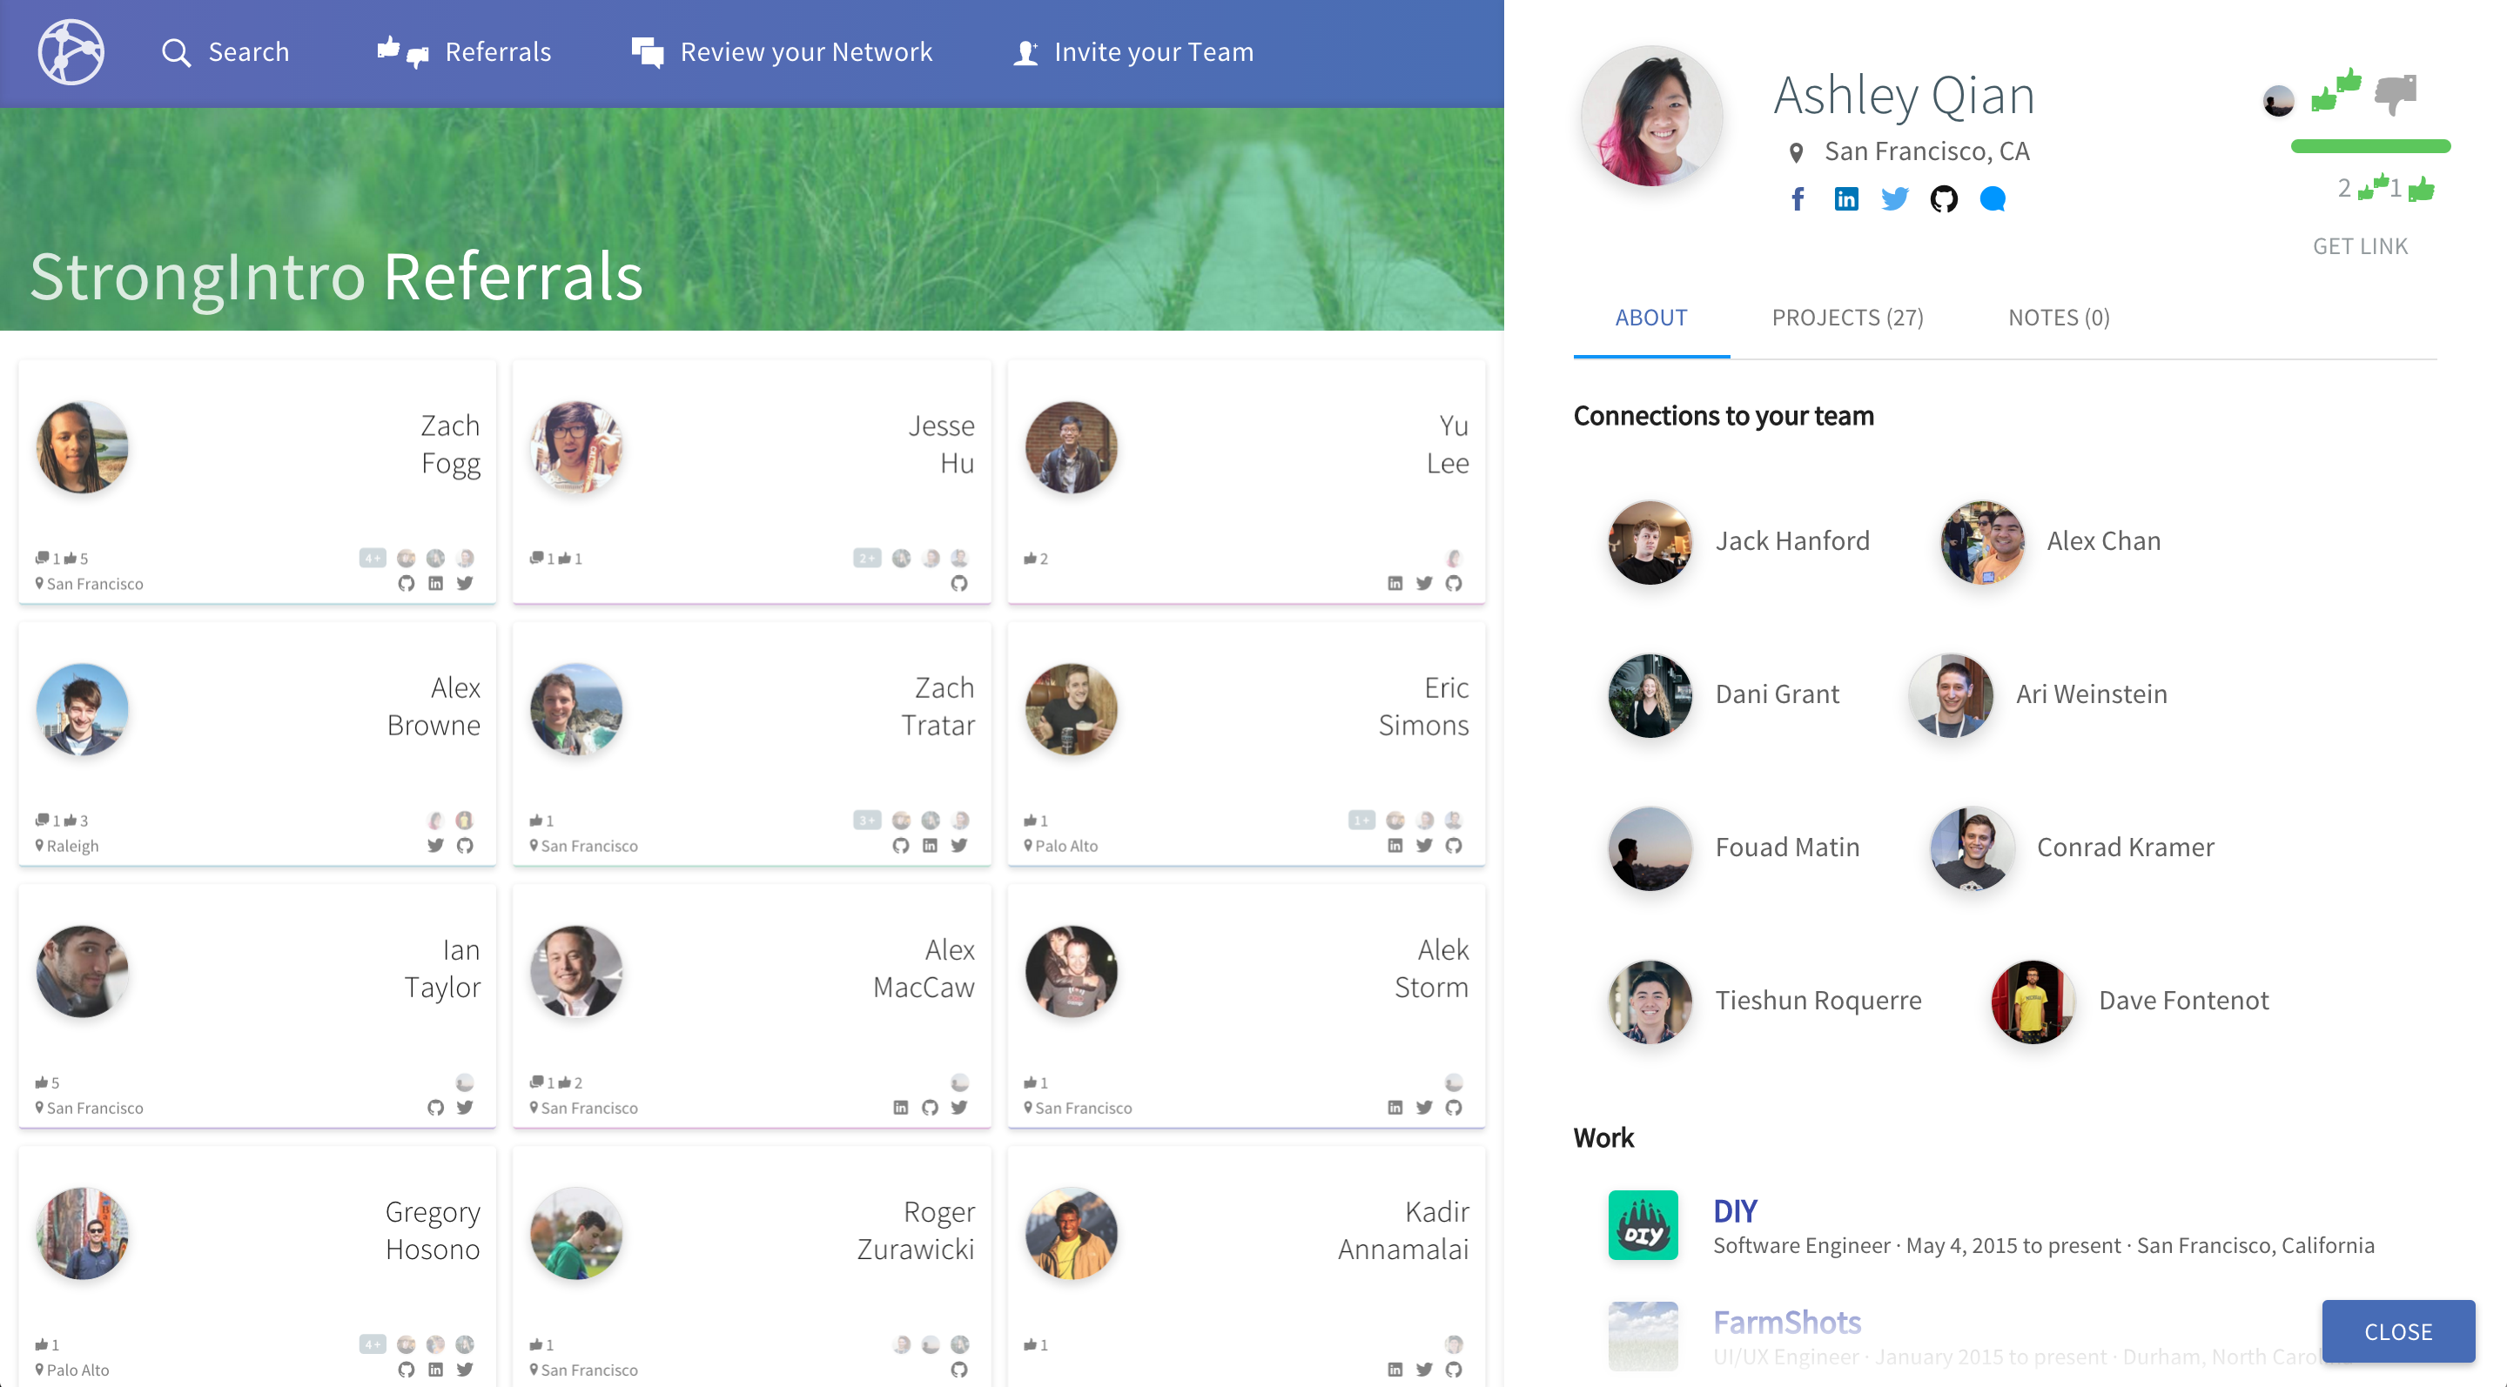Screen dimensions: 2507x1387
Task: Open Zach Fogg's GitHub icon
Action: click(x=407, y=584)
